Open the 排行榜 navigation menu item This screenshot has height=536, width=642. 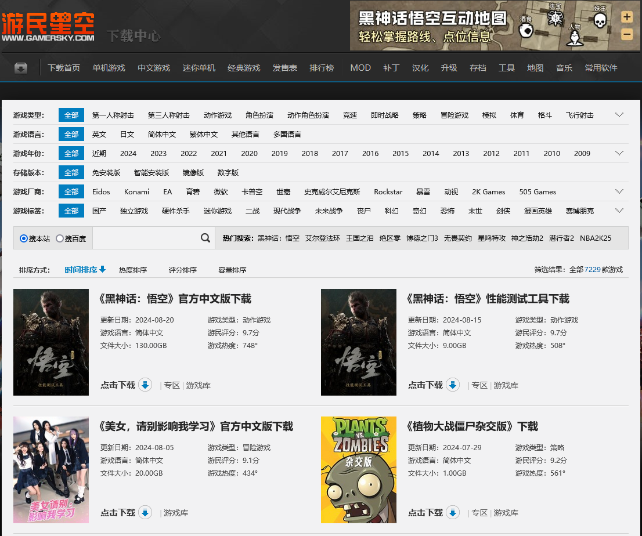tap(322, 68)
